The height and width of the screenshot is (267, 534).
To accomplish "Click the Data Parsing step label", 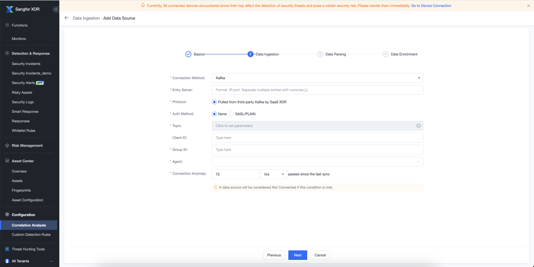I will (336, 54).
